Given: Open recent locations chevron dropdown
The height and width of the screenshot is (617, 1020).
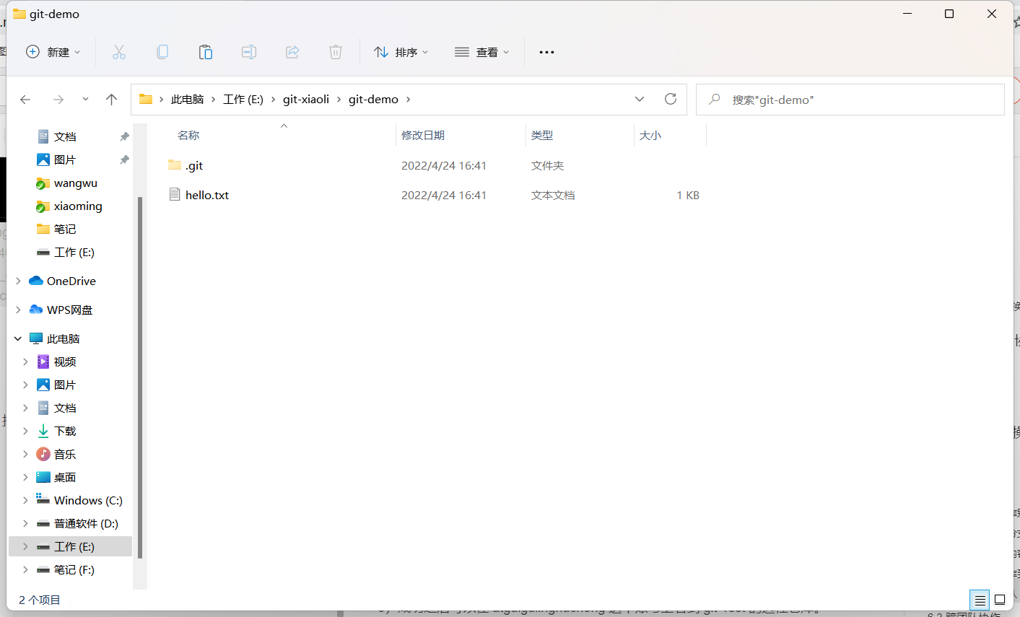Looking at the screenshot, I should coord(85,100).
